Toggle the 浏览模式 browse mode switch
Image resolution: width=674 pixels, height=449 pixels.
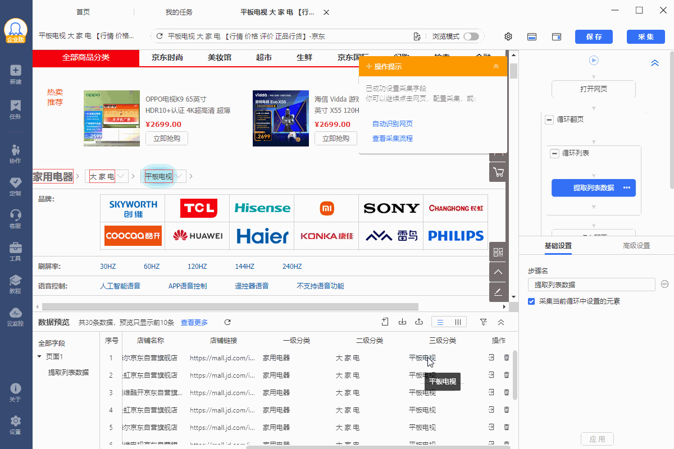tap(471, 36)
